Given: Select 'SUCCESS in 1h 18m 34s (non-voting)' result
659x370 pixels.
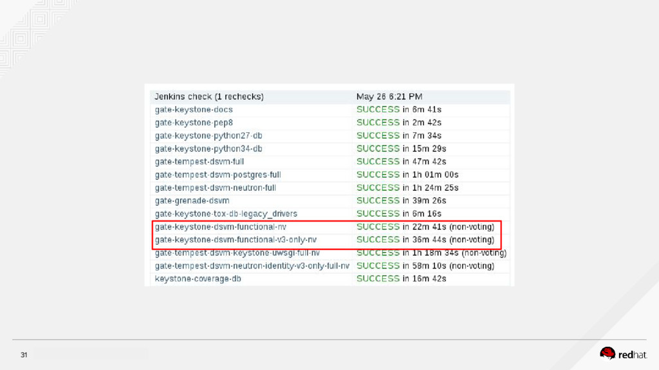Looking at the screenshot, I should (x=431, y=253).
